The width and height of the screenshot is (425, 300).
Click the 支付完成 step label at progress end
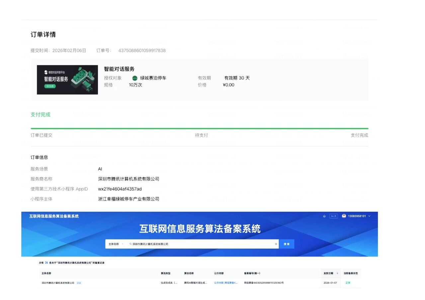coord(360,135)
